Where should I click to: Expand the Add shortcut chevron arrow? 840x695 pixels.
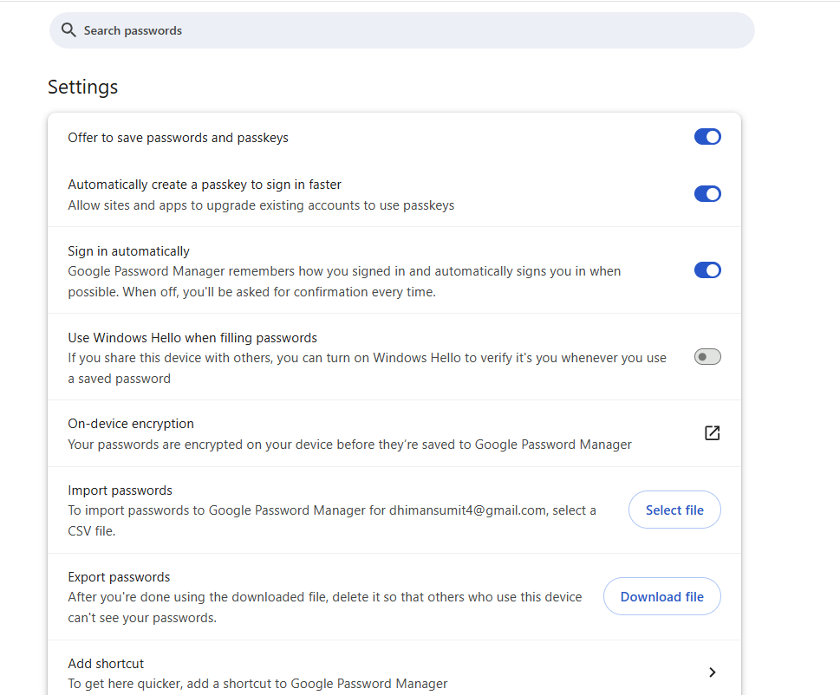pyautogui.click(x=712, y=672)
